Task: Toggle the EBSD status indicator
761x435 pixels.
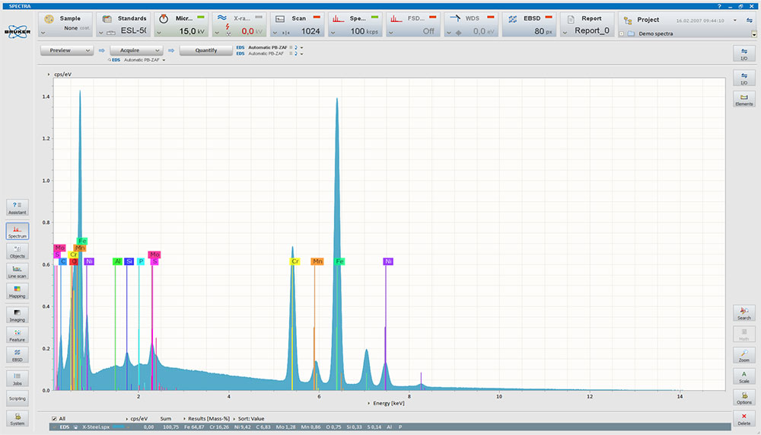Action: pyautogui.click(x=549, y=18)
